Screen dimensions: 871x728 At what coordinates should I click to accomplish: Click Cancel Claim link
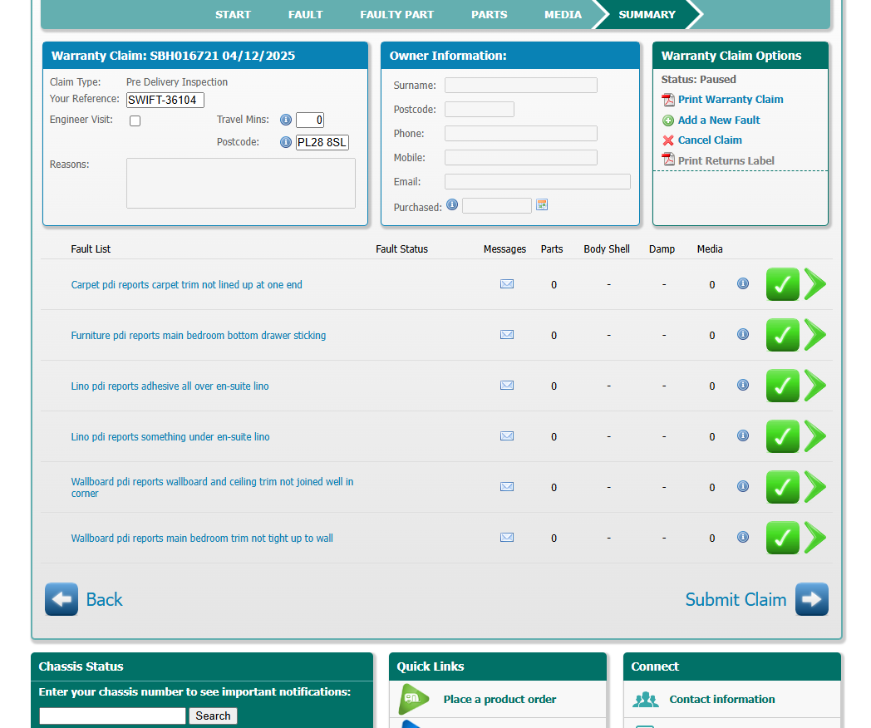[x=709, y=140]
